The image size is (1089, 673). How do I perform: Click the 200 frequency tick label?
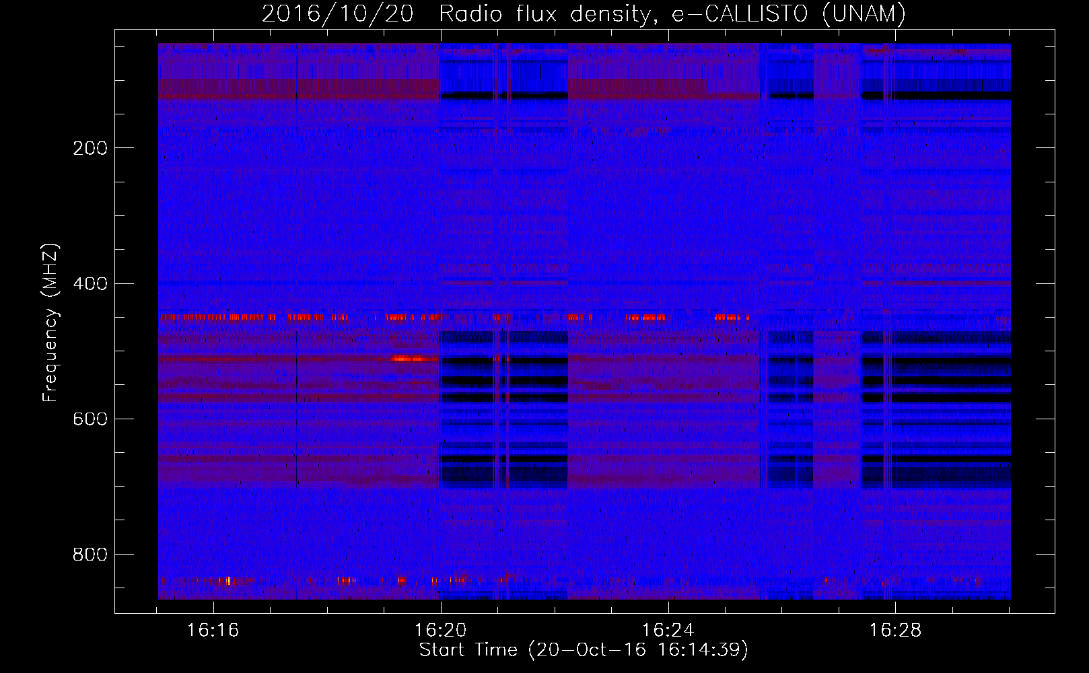click(90, 148)
